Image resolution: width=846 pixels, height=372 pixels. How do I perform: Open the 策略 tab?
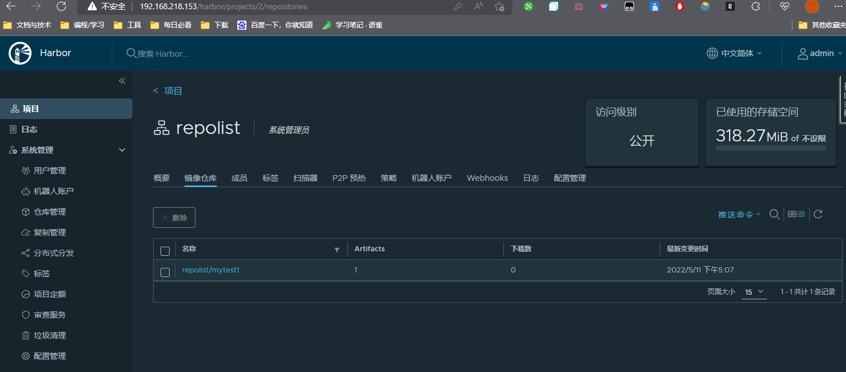pos(389,178)
